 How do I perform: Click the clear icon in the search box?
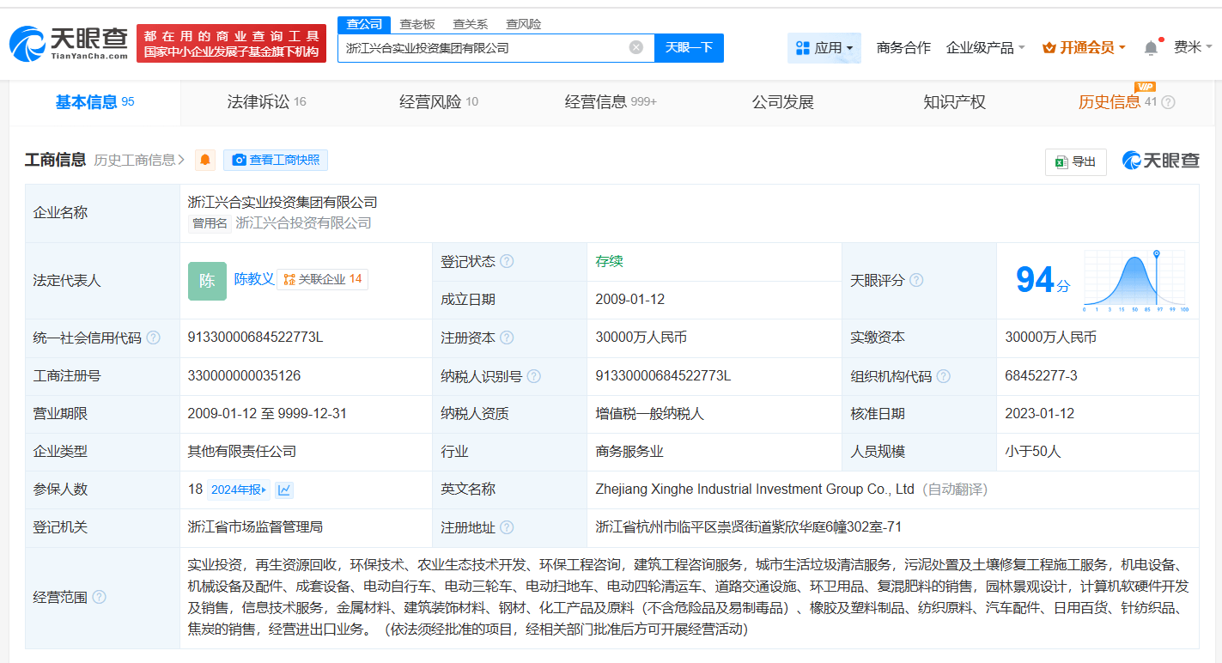(x=634, y=48)
